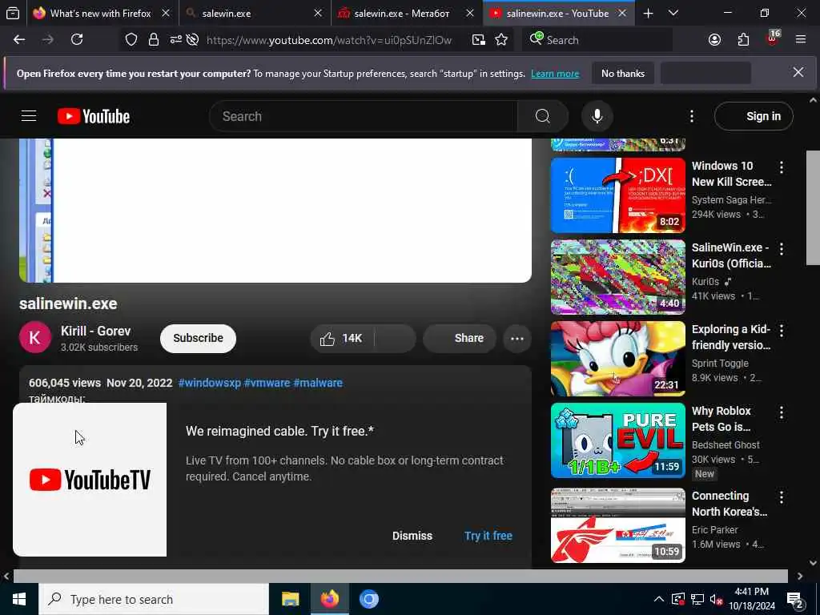Bookmark this page with the star icon

501,40
